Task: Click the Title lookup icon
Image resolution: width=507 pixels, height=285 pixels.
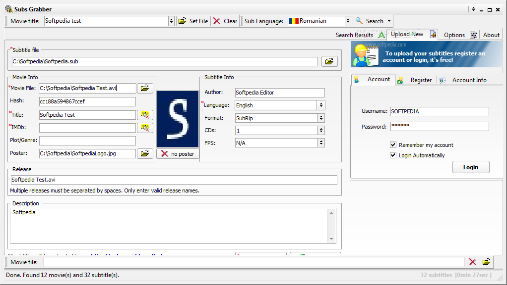Action: (145, 115)
